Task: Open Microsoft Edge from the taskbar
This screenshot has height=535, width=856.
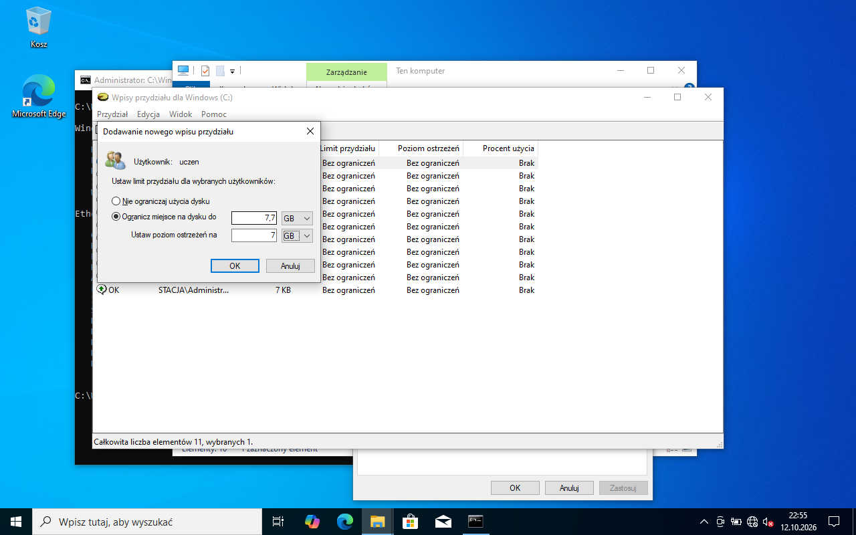Action: coord(345,522)
